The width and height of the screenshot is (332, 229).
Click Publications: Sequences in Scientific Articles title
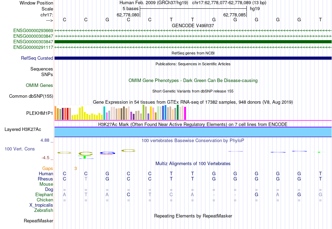pos(193,64)
